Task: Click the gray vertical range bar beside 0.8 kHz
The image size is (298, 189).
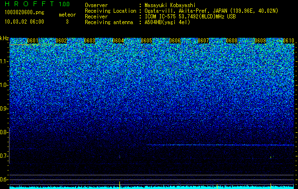Action: pos(9,146)
